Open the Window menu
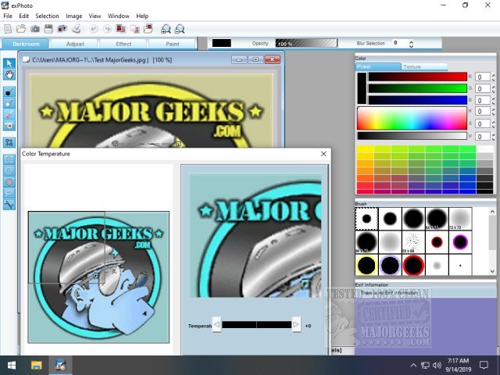This screenshot has height=375, width=500. coord(119,16)
